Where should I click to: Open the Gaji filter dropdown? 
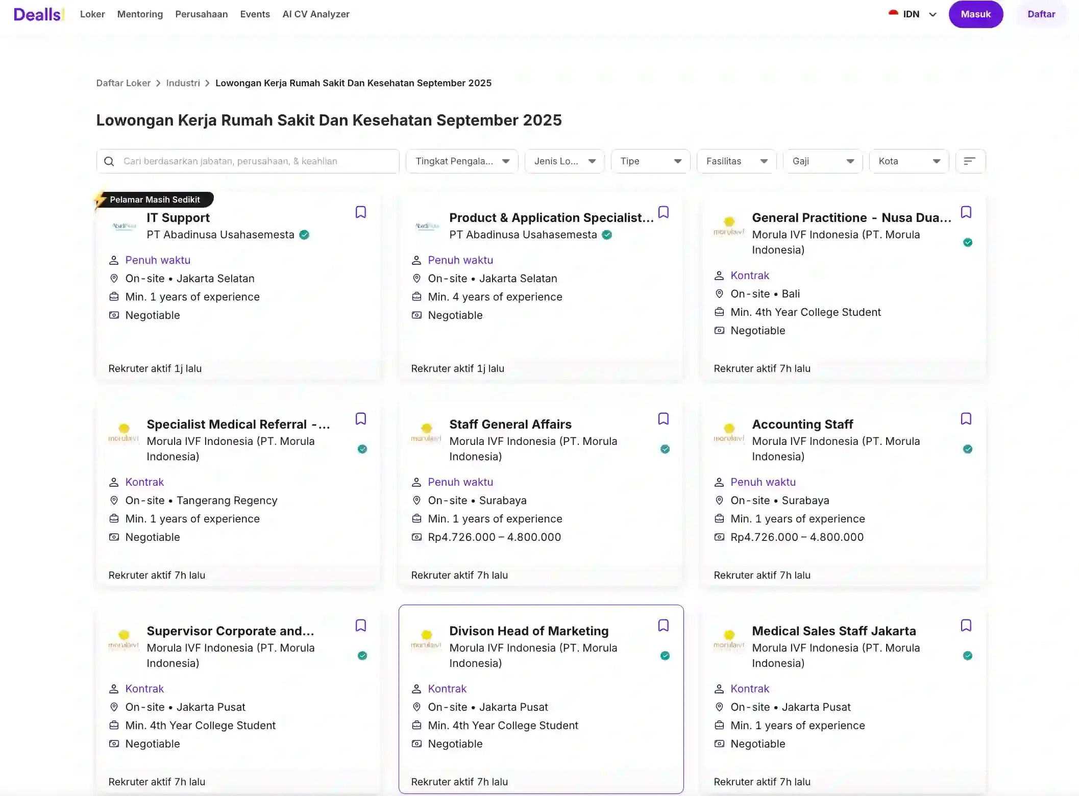coord(823,161)
